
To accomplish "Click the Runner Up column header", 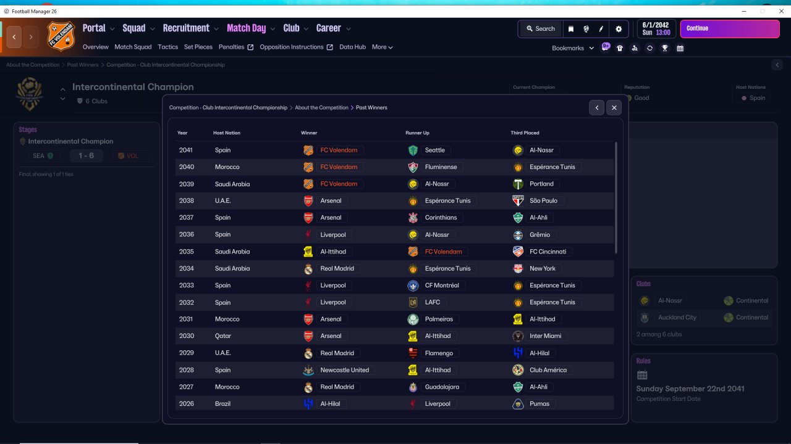I will (417, 133).
